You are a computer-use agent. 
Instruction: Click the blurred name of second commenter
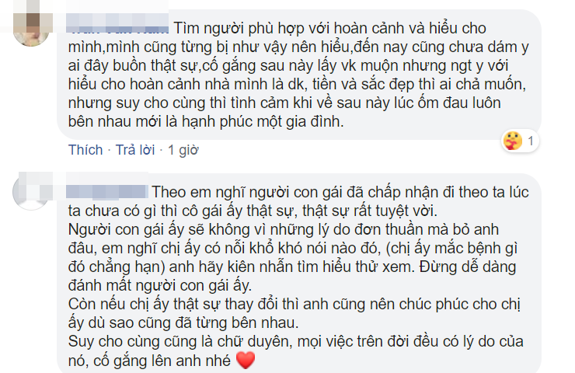click(x=107, y=192)
